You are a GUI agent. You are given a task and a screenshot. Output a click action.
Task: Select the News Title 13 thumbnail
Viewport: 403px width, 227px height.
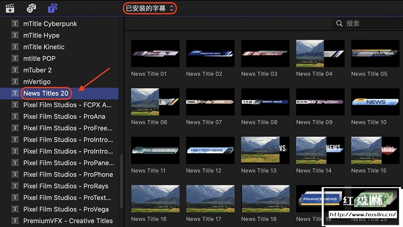pyautogui.click(x=265, y=150)
